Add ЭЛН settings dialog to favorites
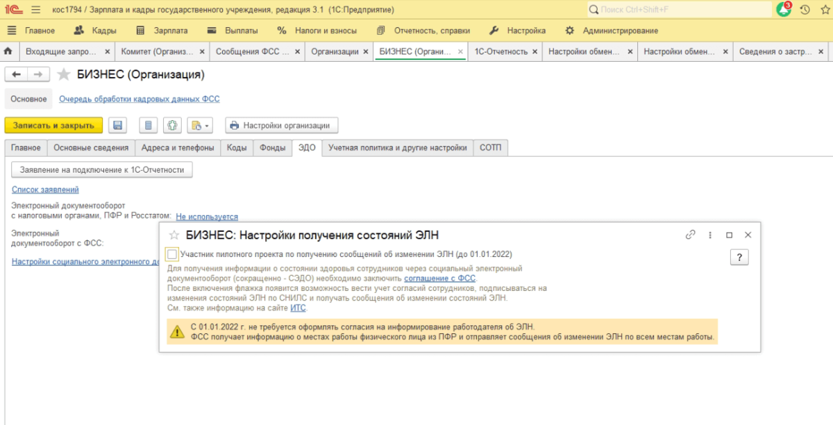Screen dimensions: 833x425 [174, 235]
